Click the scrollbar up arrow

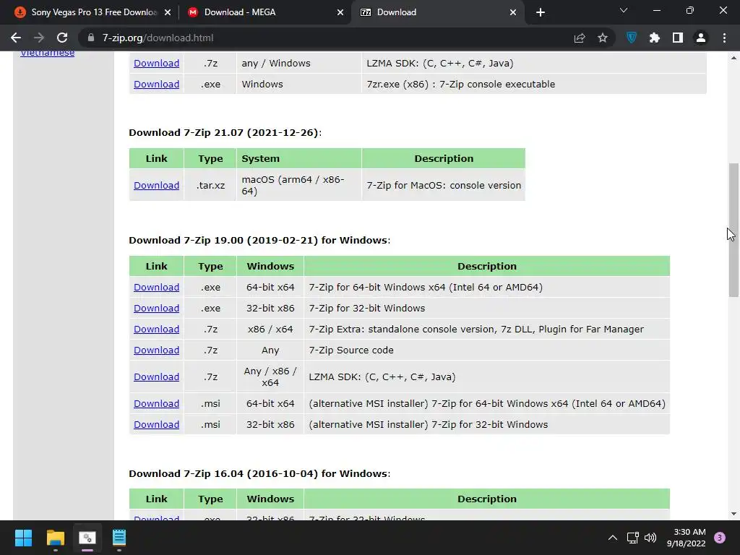pyautogui.click(x=733, y=58)
